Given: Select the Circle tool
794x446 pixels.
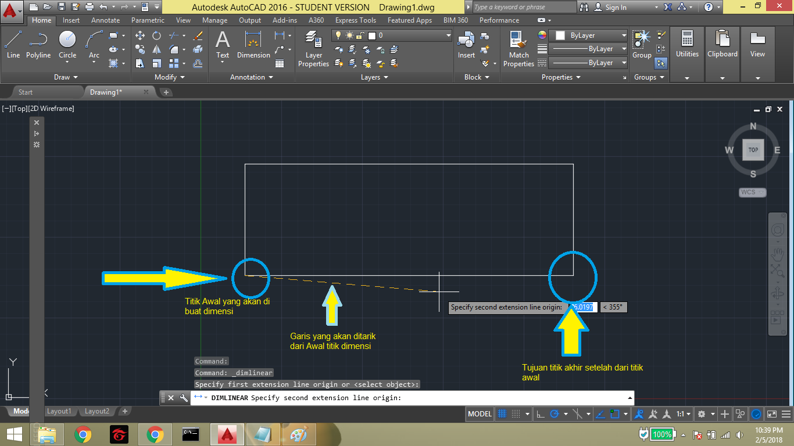Looking at the screenshot, I should coord(67,41).
